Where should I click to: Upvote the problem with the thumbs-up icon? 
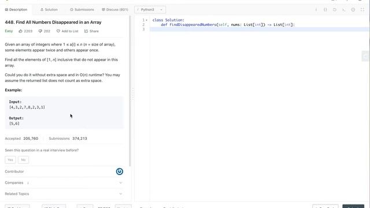point(21,31)
